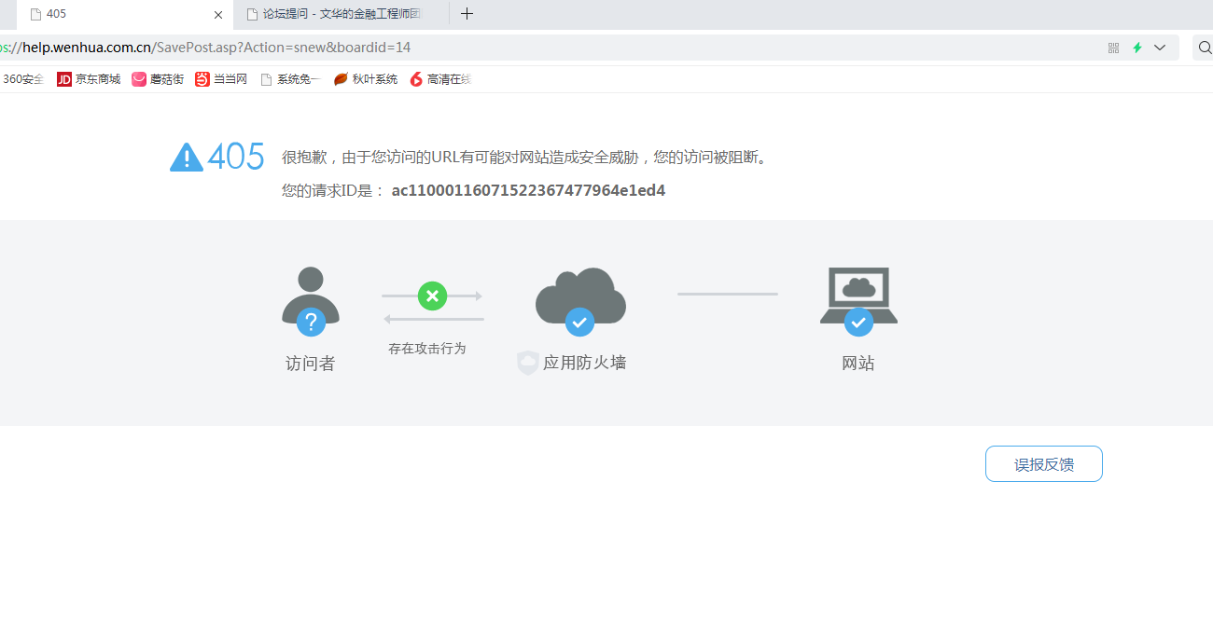This screenshot has width=1213, height=619.
Task: Open the 高清在线 bookmark
Action: pyautogui.click(x=440, y=79)
